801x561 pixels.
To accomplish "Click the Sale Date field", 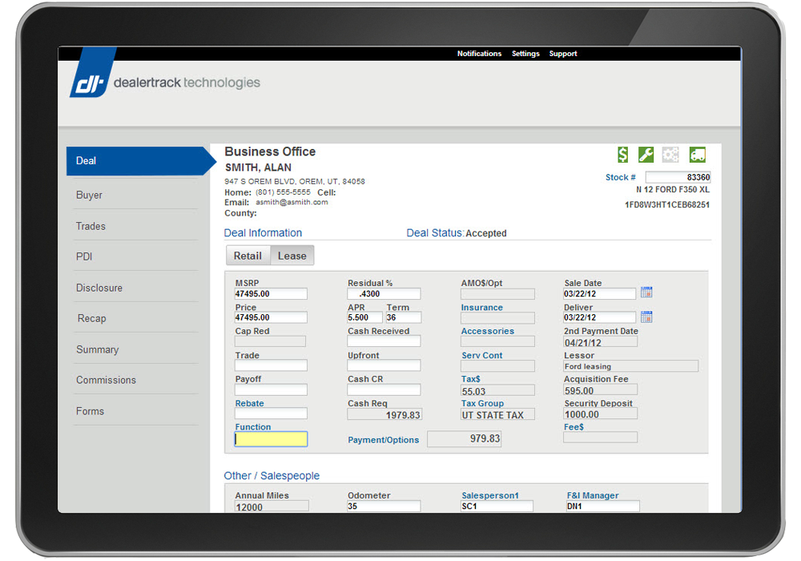I will click(x=599, y=294).
